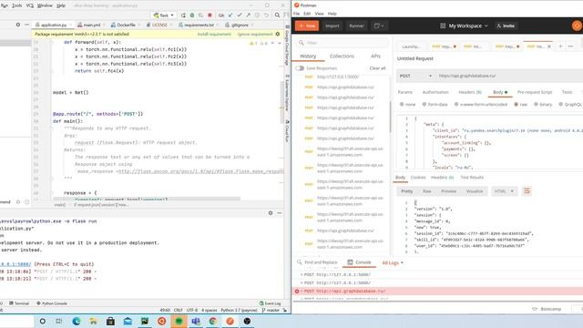
Task: Open the View menu in Postman
Action: click(x=319, y=14)
